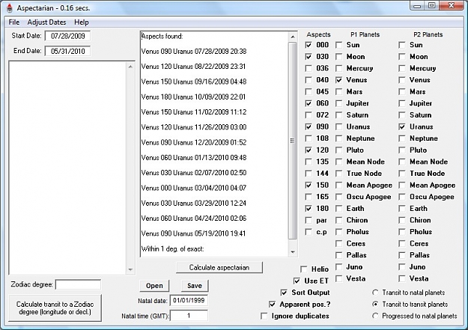Viewport: 468px width, 330px height.
Task: Toggle the Sort Output checkbox
Action: click(x=284, y=293)
